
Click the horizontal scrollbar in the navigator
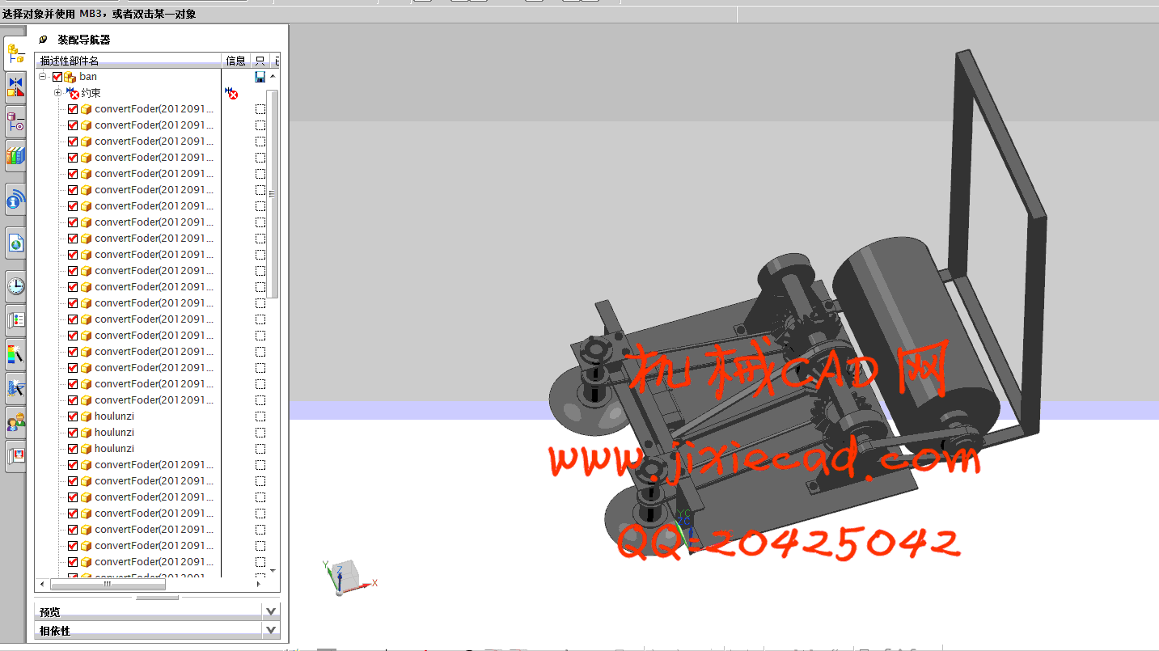(108, 584)
